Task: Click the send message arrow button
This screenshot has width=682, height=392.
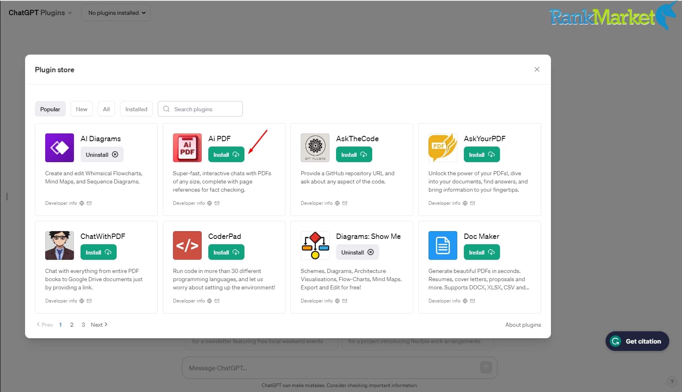Action: coord(486,367)
